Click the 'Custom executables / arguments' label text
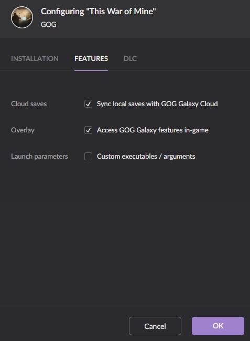Viewport: 250px width, 341px height. click(146, 157)
